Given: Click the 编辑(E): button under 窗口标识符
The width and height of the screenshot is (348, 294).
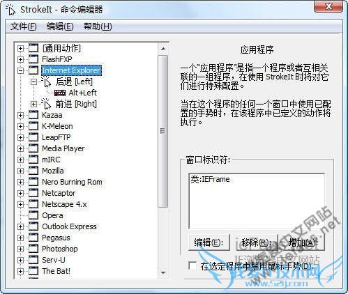Looking at the screenshot, I should pos(209,242).
